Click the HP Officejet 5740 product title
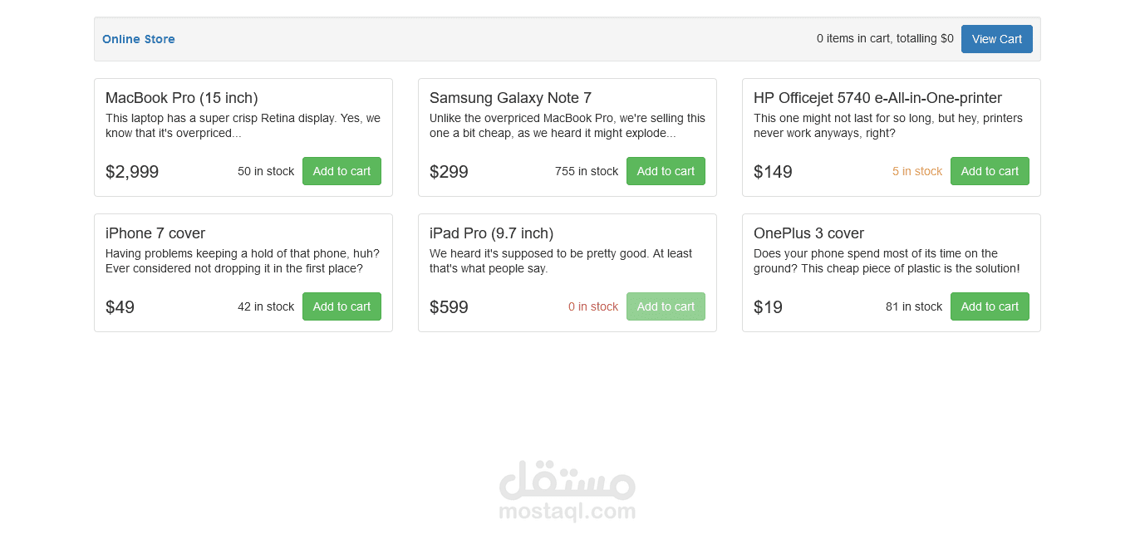The height and width of the screenshot is (534, 1135). [x=877, y=98]
